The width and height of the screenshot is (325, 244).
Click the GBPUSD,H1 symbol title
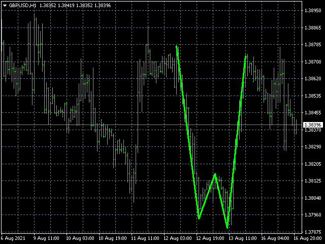point(22,5)
